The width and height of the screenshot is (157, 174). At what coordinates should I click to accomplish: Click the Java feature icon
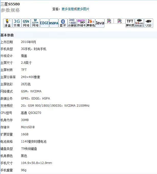point(100,23)
